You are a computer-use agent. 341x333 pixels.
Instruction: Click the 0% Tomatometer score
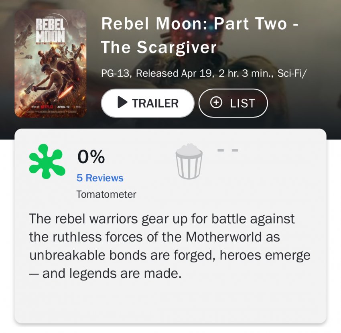pos(91,157)
